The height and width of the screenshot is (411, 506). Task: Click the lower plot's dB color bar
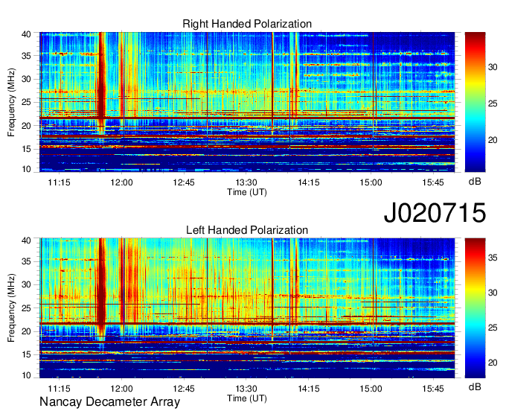coord(475,308)
